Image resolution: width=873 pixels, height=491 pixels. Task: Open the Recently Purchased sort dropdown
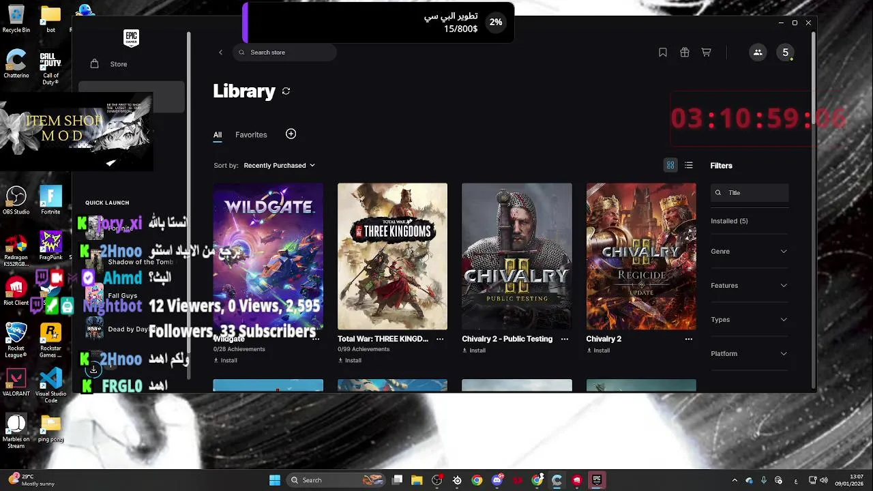[x=279, y=166]
